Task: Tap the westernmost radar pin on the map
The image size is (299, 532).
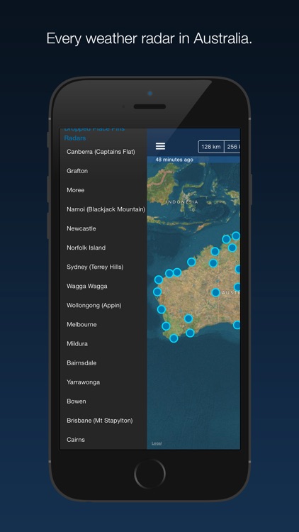Action: 157,292
